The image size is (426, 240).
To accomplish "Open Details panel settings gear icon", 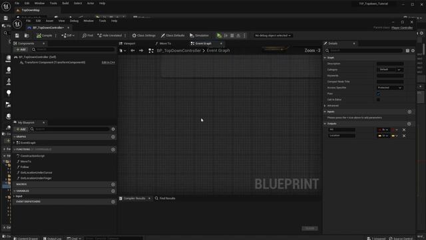I will tap(413, 51).
